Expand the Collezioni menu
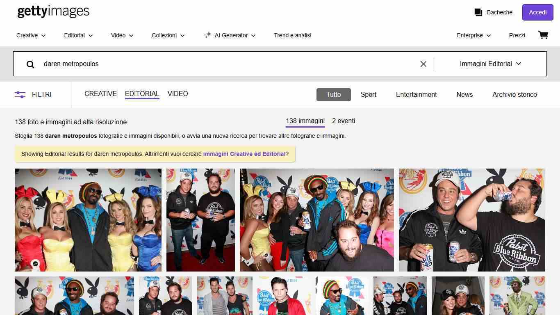 [168, 35]
